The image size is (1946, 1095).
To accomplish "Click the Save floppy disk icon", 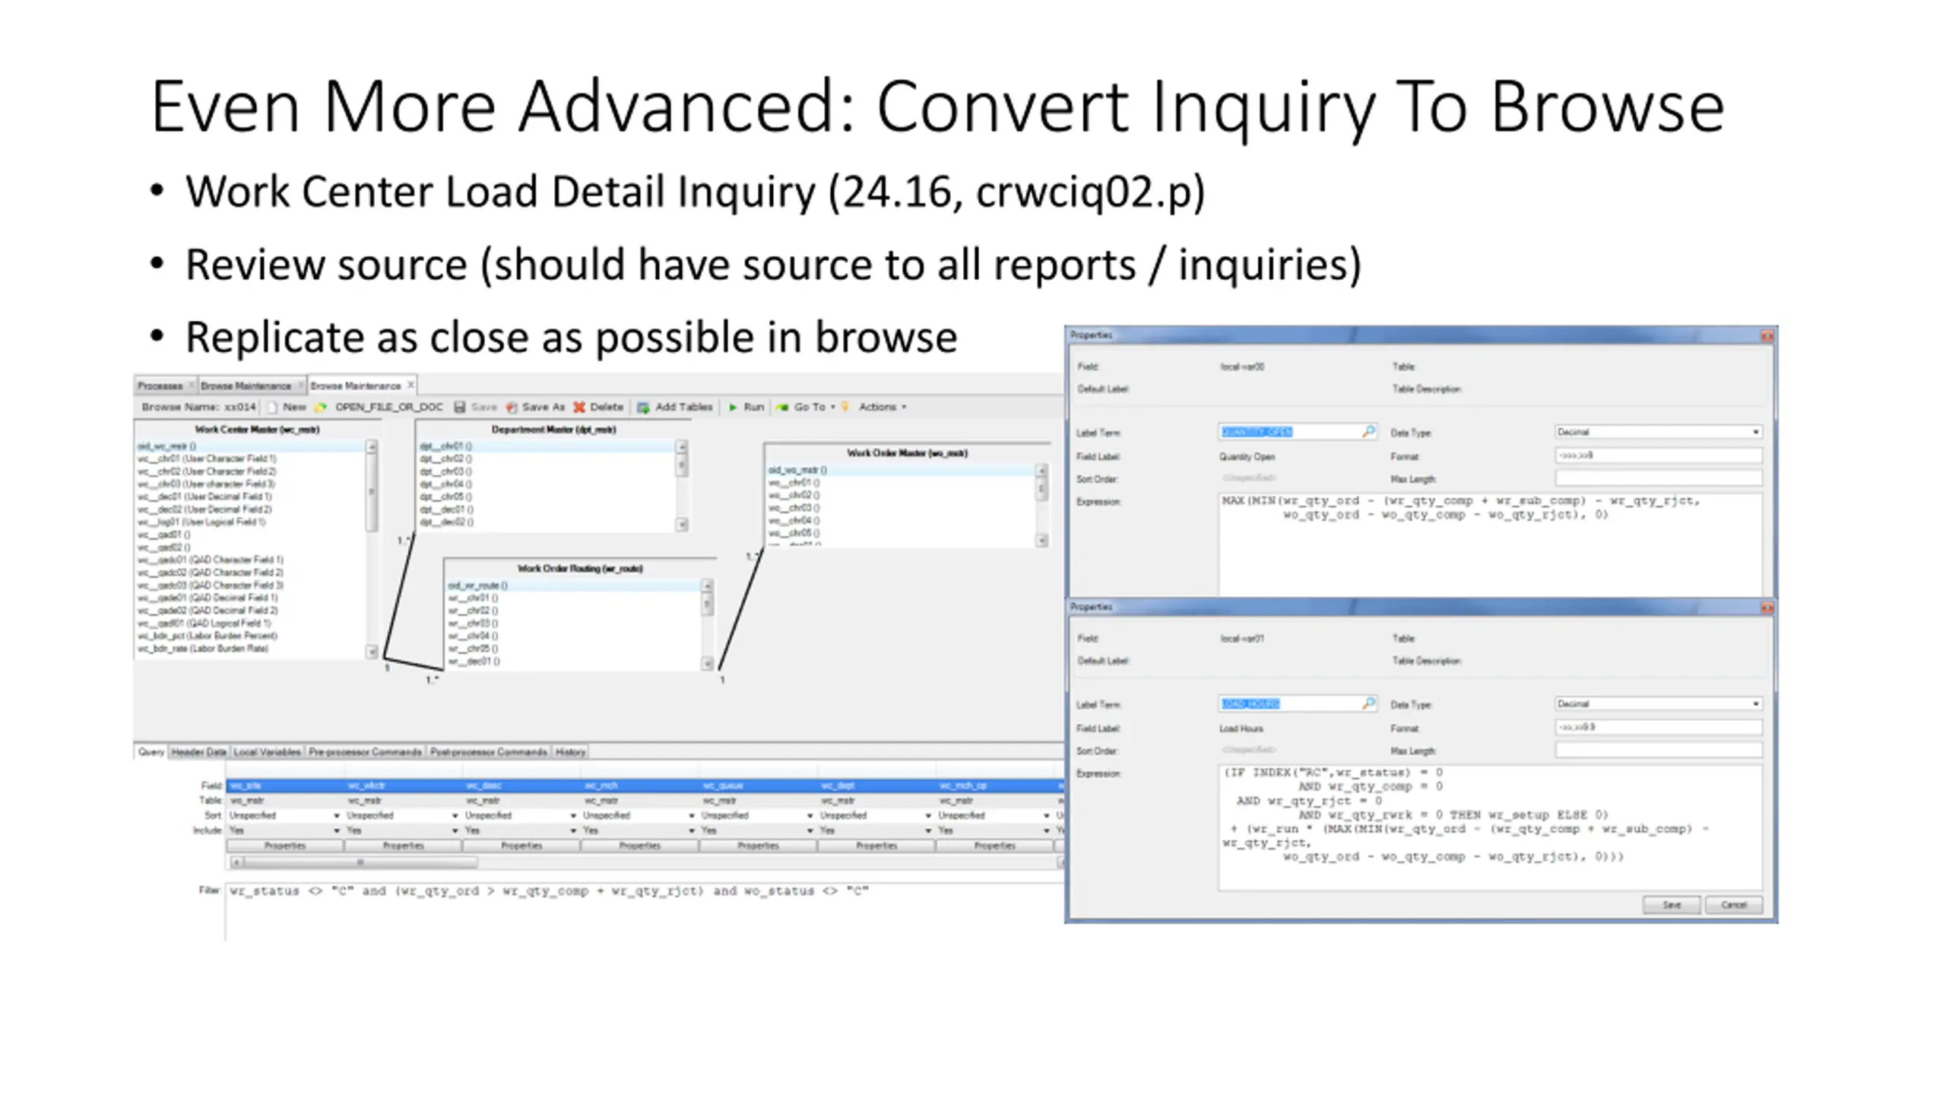I will (459, 407).
